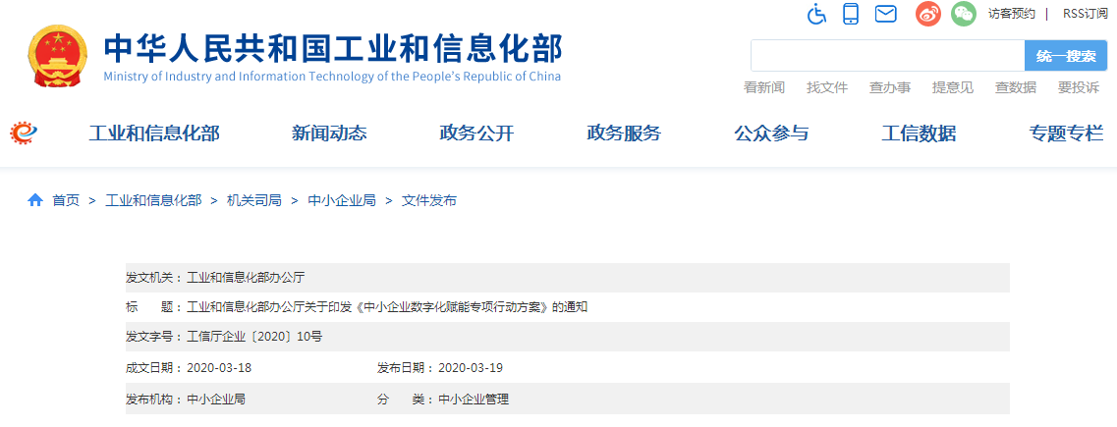
Task: Go to 中小企业局 in breadcrumb
Action: coord(341,200)
